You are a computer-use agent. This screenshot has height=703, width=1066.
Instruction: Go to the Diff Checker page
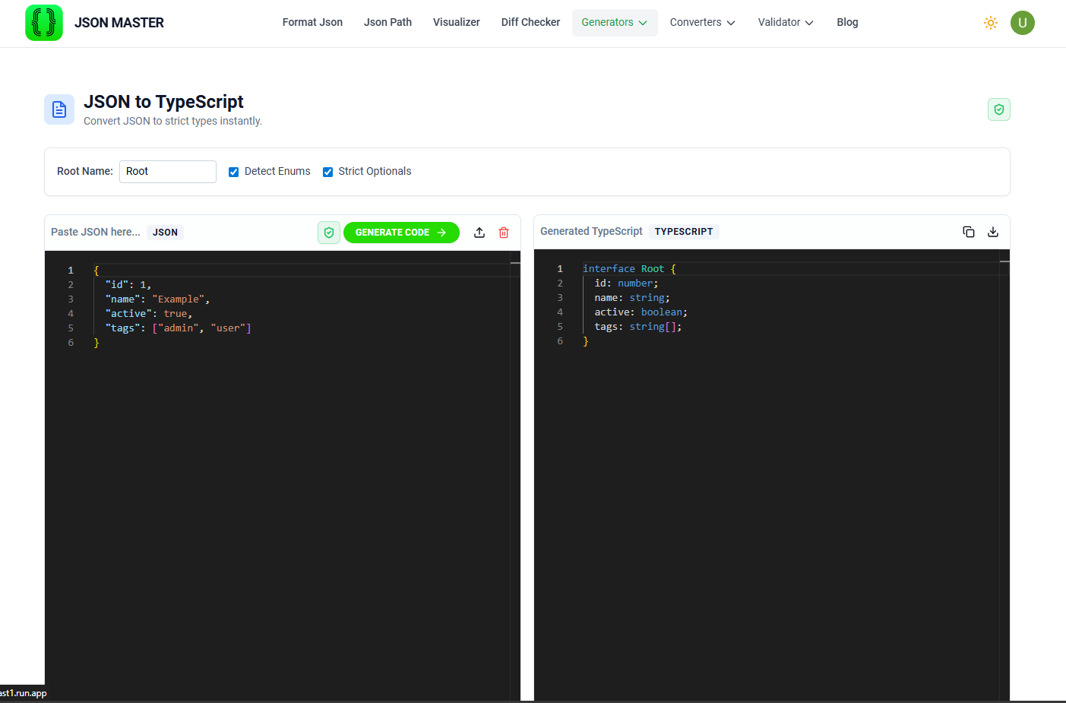(x=530, y=22)
